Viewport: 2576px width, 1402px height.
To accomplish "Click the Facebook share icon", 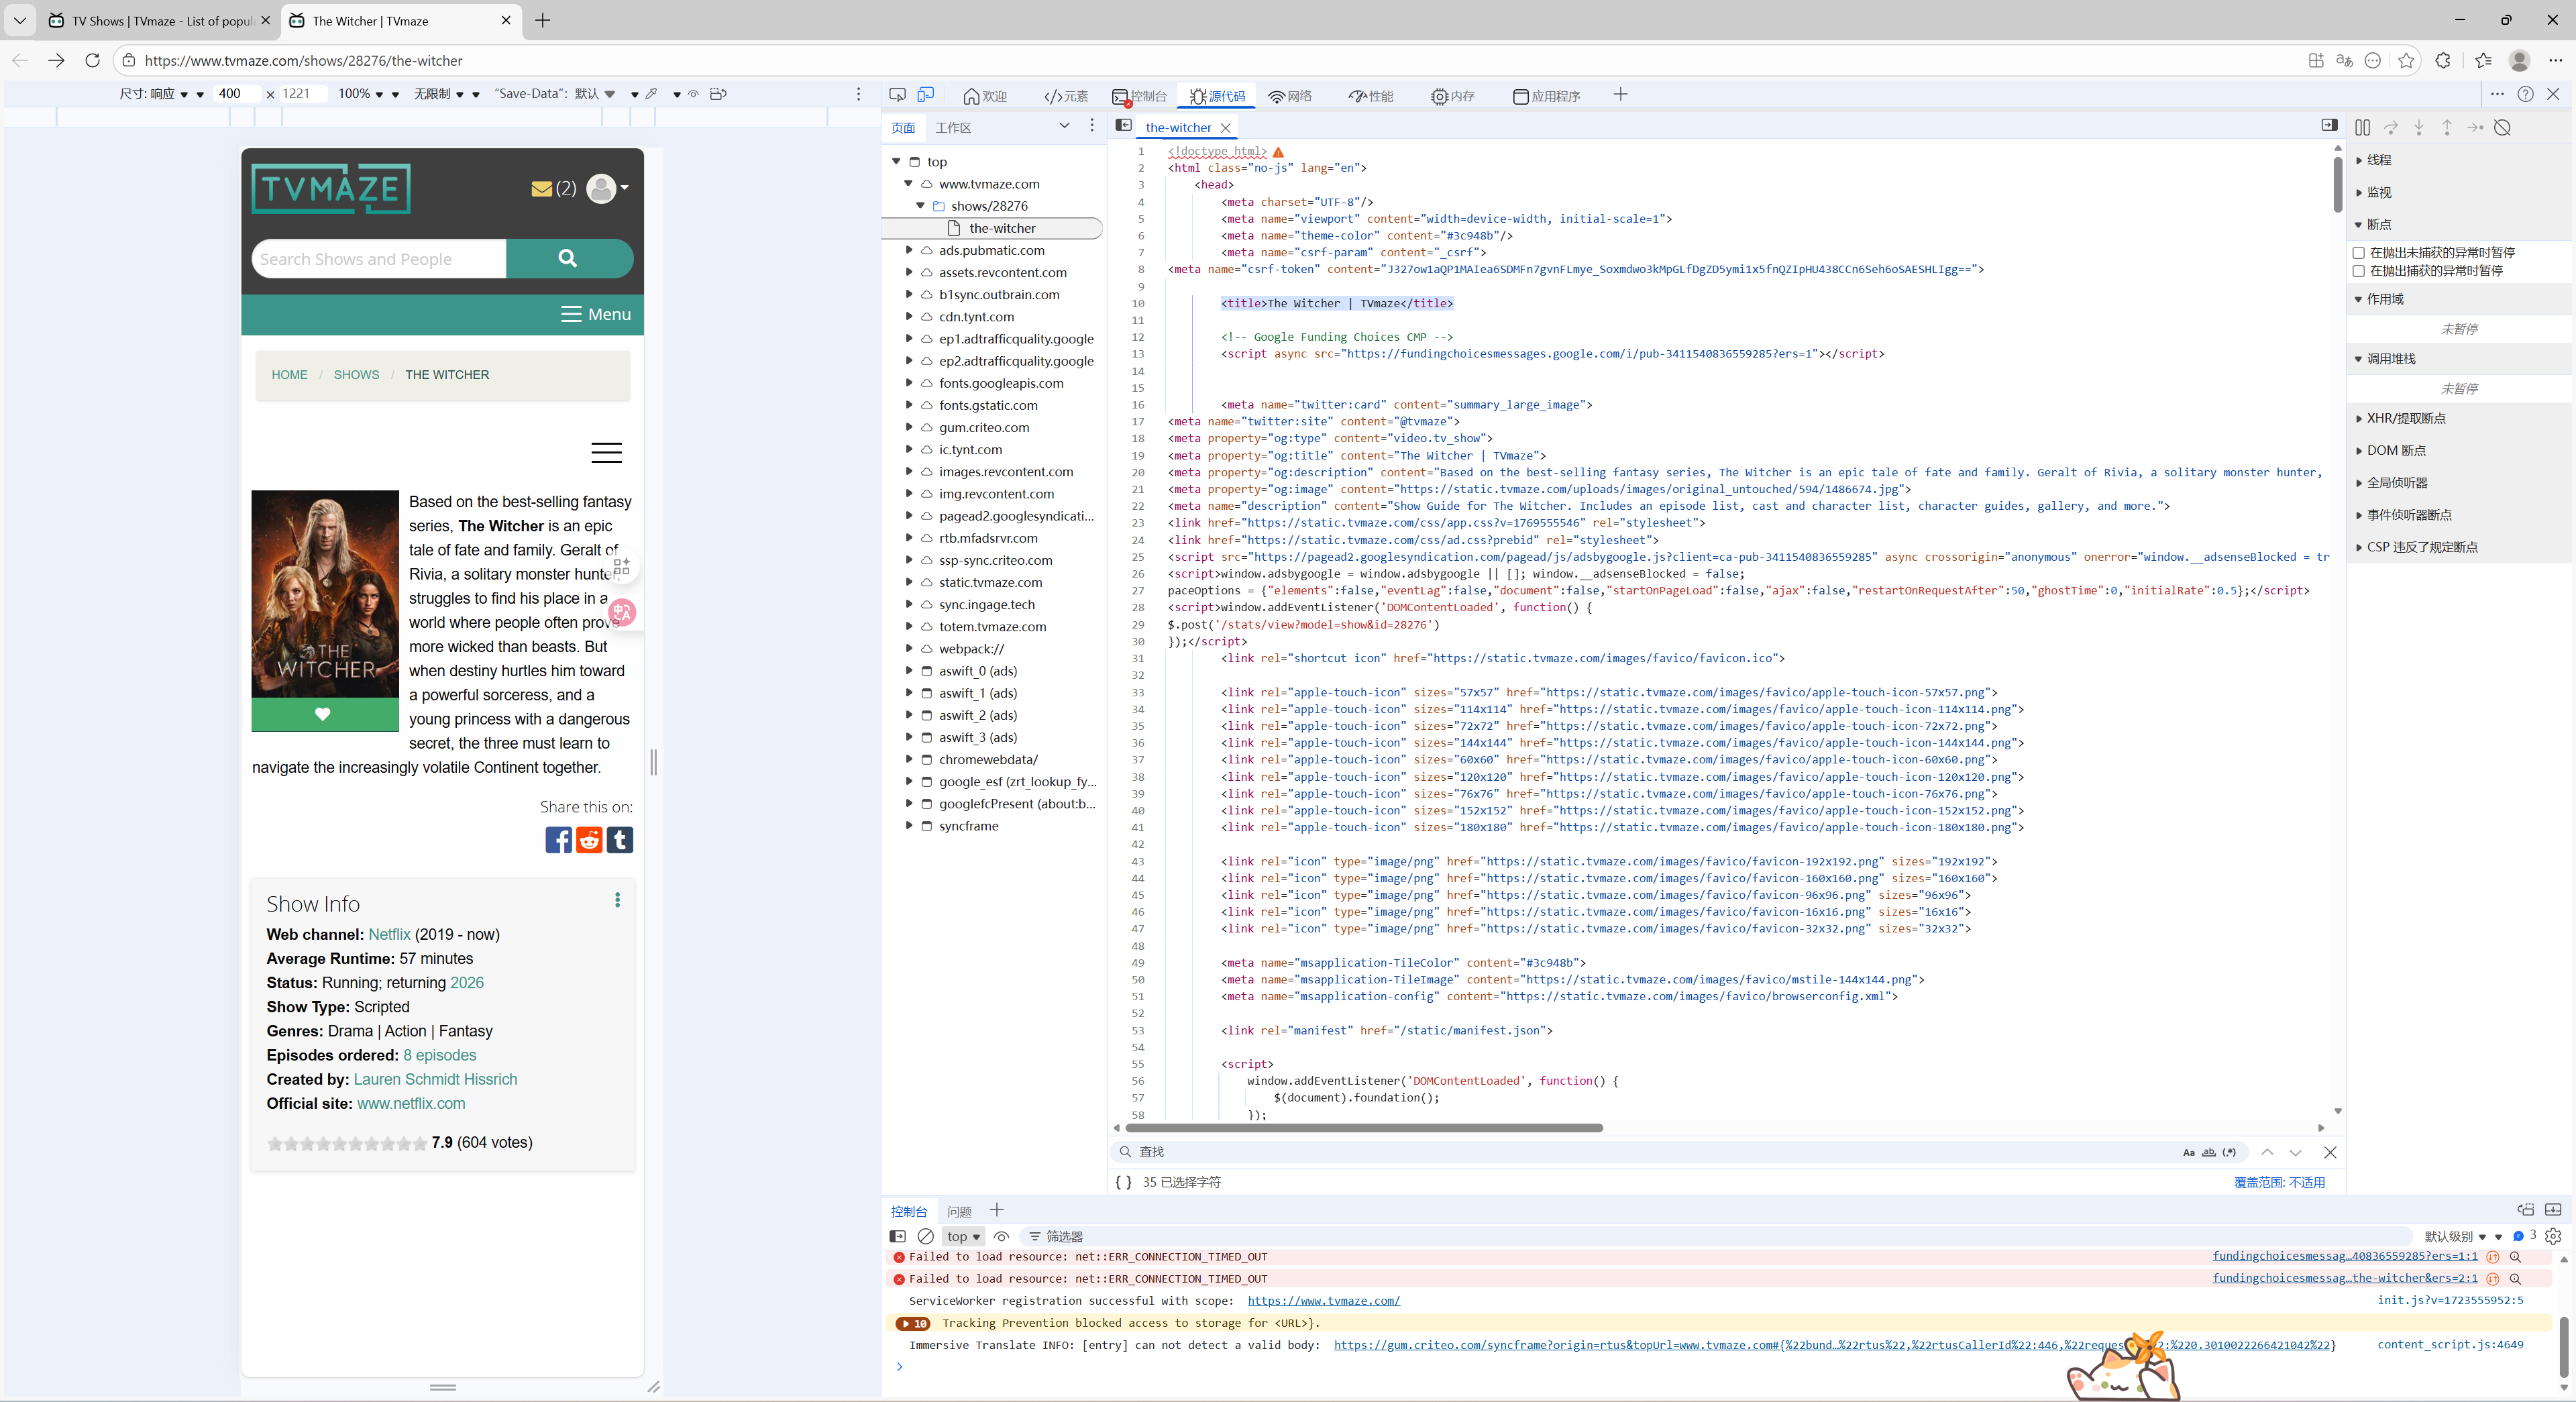I will (x=558, y=840).
